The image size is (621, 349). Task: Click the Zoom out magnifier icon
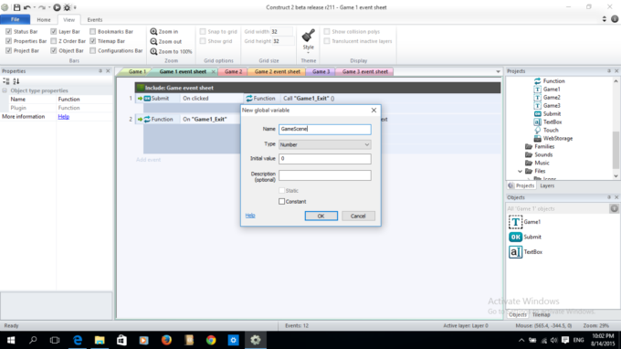[153, 41]
